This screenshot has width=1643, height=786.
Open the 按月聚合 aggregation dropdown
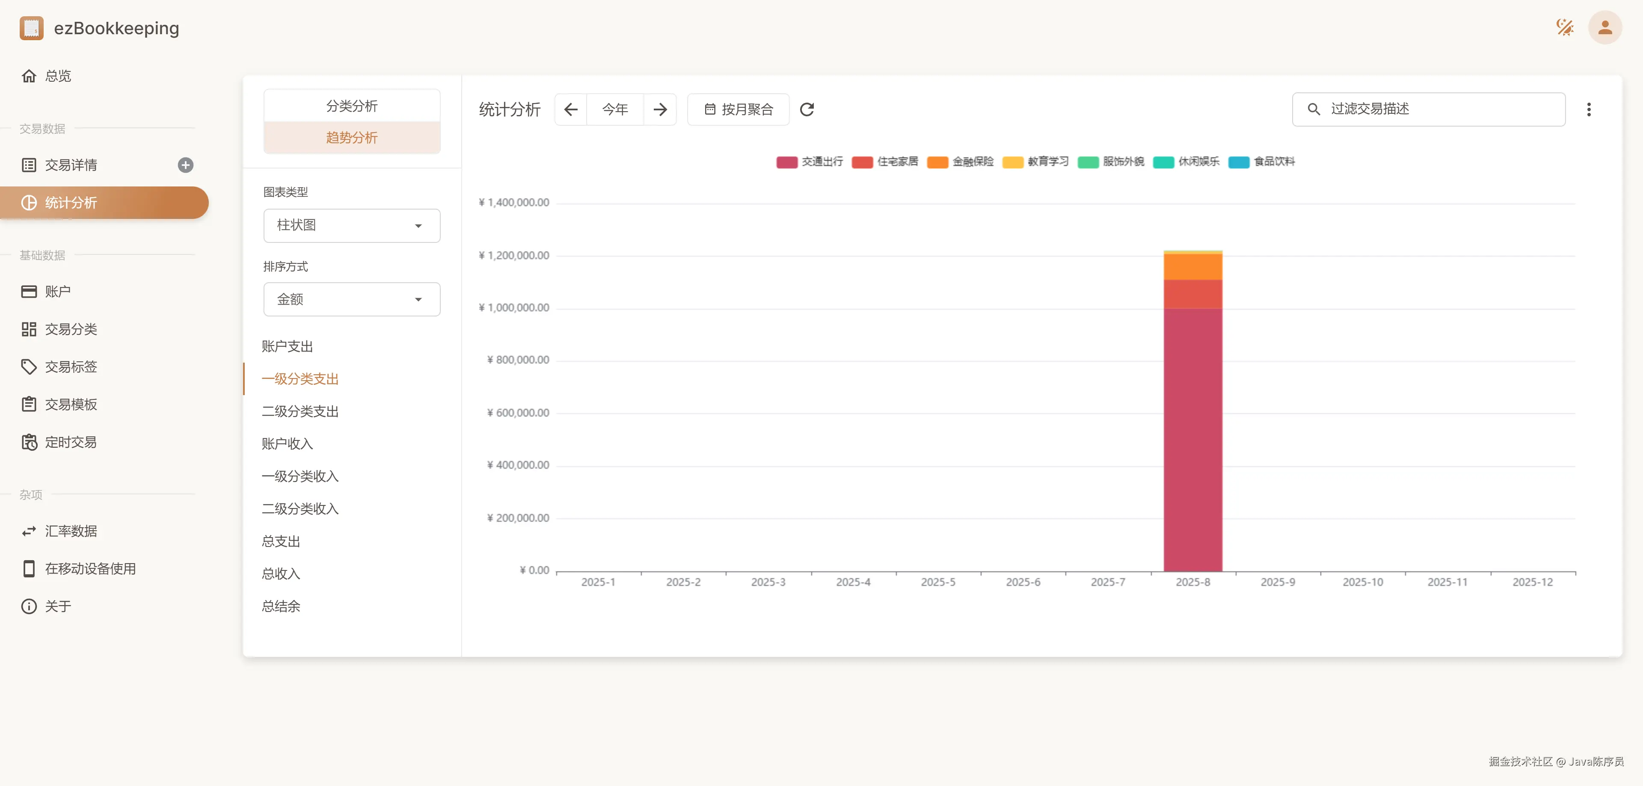(x=738, y=109)
